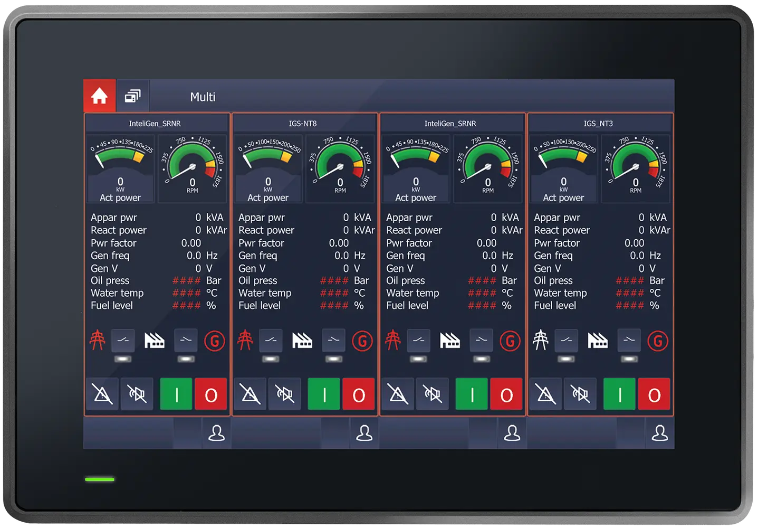The image size is (758, 528).
Task: Select Oil press row in leftmost InteliGen_SRNR panel
Action: point(157,280)
